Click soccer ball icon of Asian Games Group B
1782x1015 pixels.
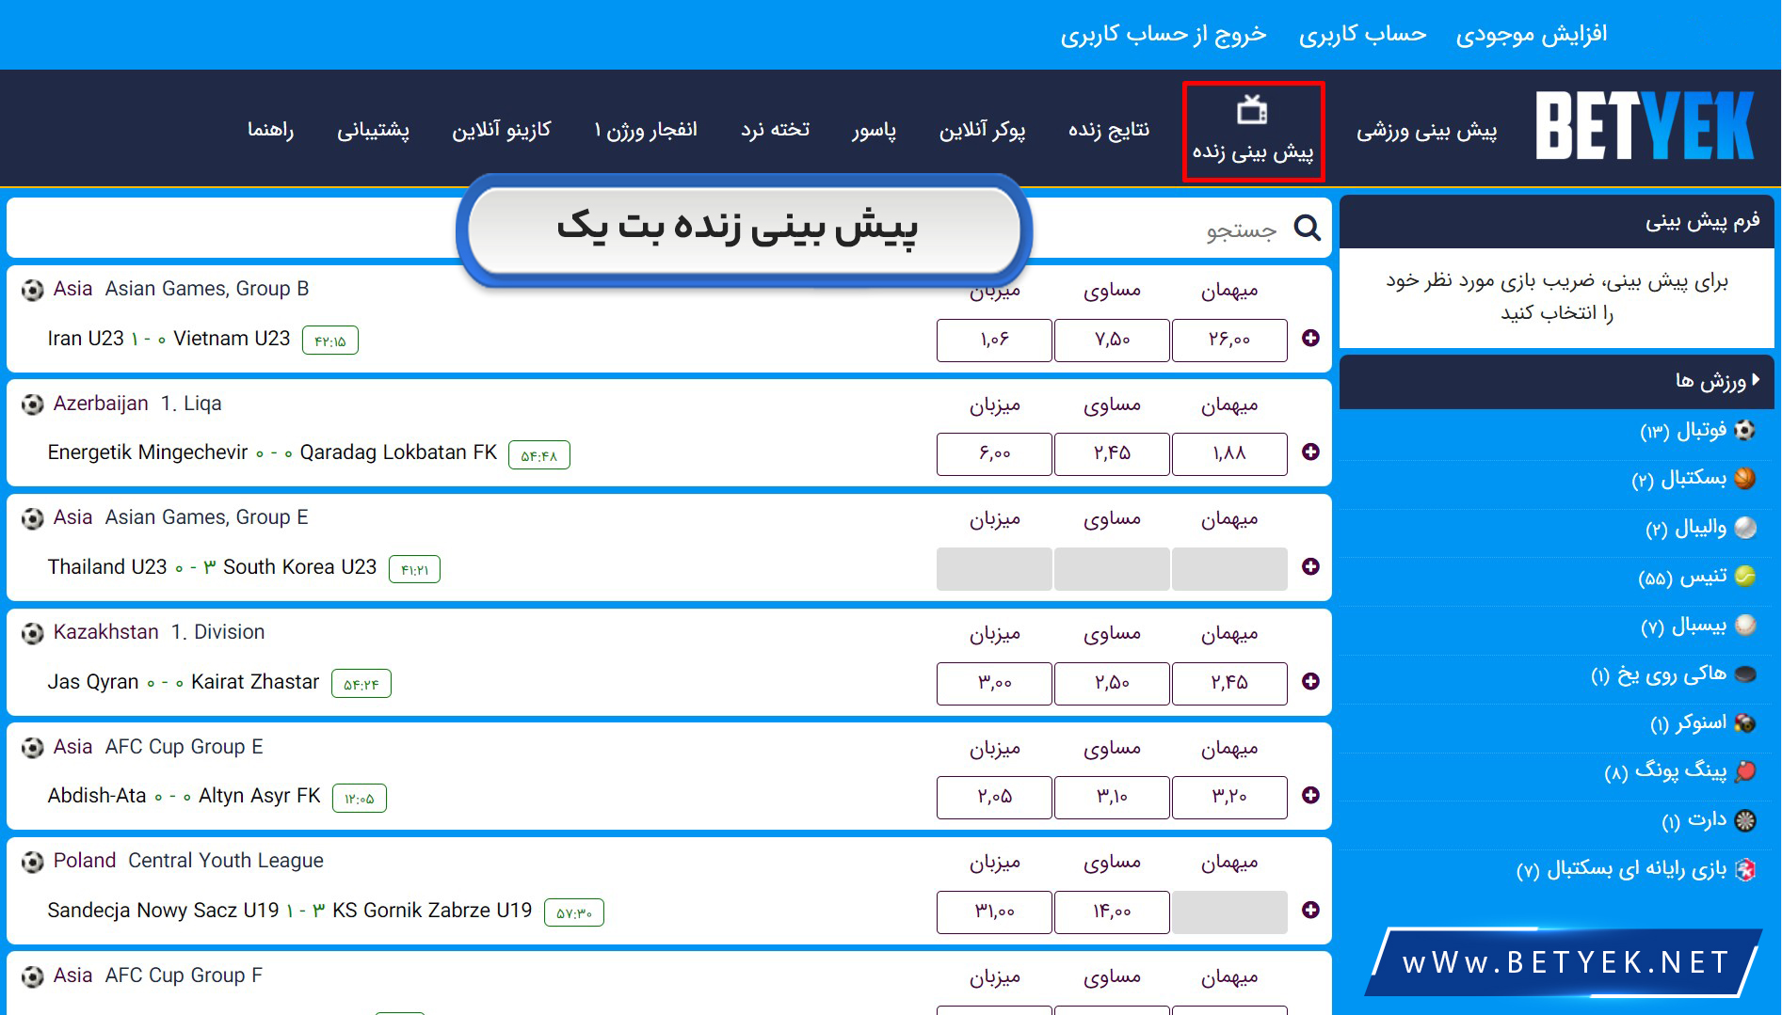pyautogui.click(x=33, y=290)
